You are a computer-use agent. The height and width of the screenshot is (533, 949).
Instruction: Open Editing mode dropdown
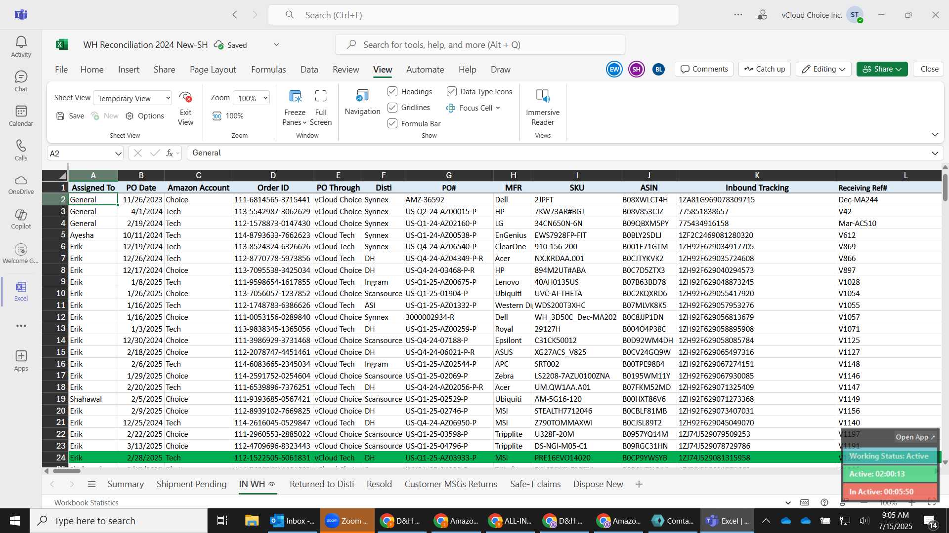tap(823, 69)
